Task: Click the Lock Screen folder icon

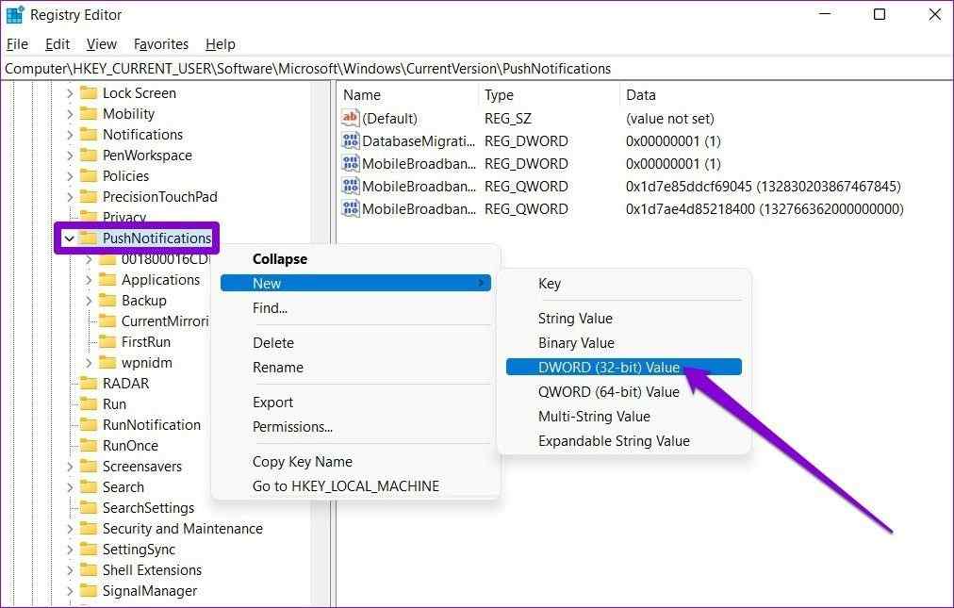Action: coord(89,93)
